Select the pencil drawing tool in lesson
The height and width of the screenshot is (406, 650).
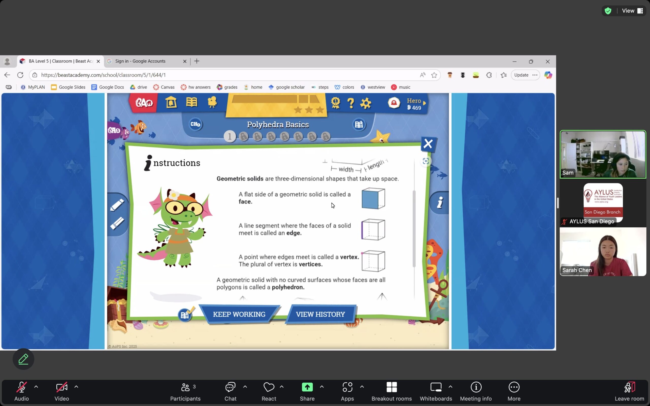click(117, 205)
